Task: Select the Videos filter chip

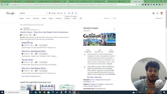Action: click(x=44, y=19)
